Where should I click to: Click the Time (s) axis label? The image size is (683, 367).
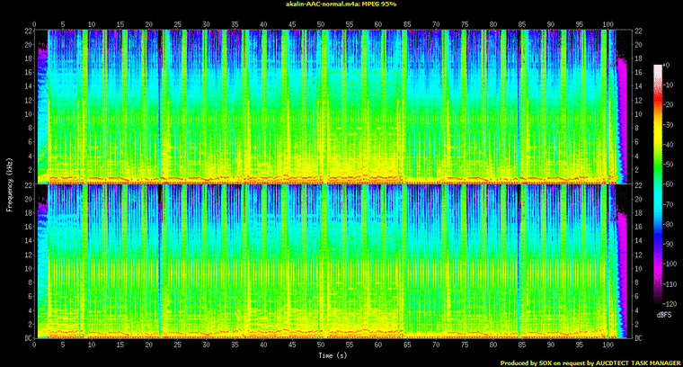tap(330, 358)
